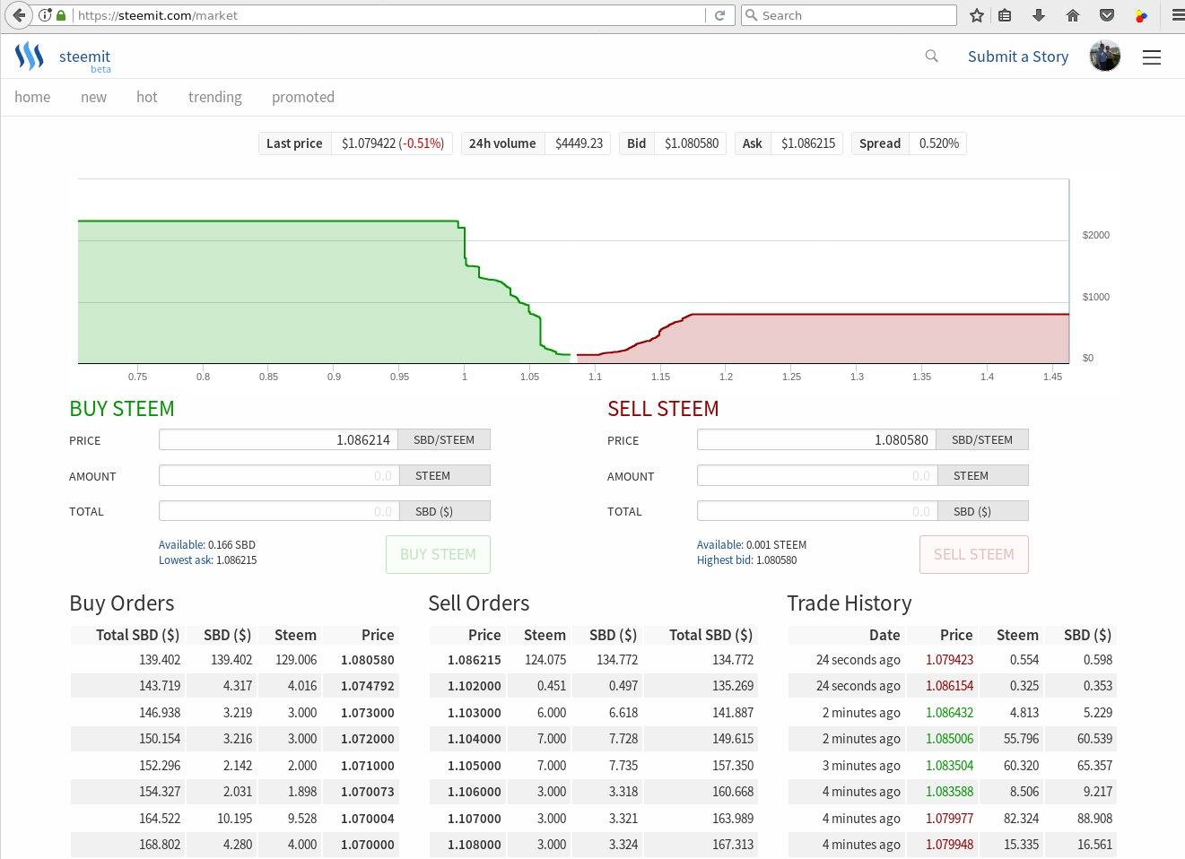1185x859 pixels.
Task: Click trade history price 1.086432
Action: (949, 713)
